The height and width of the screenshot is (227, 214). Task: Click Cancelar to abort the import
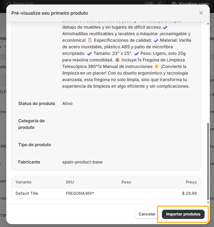tap(147, 214)
